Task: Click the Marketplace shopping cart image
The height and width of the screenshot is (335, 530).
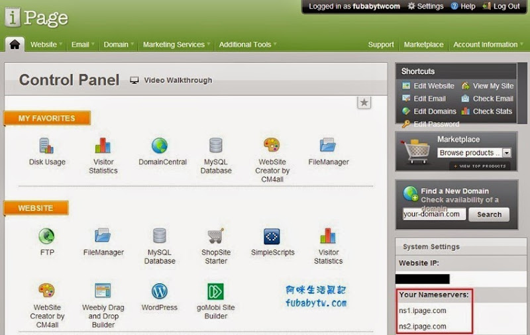Action: pyautogui.click(x=416, y=151)
